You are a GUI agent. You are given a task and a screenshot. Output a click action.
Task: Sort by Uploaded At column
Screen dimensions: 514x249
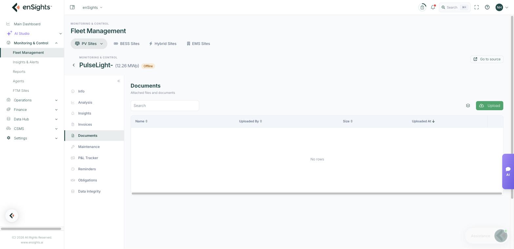(x=423, y=121)
